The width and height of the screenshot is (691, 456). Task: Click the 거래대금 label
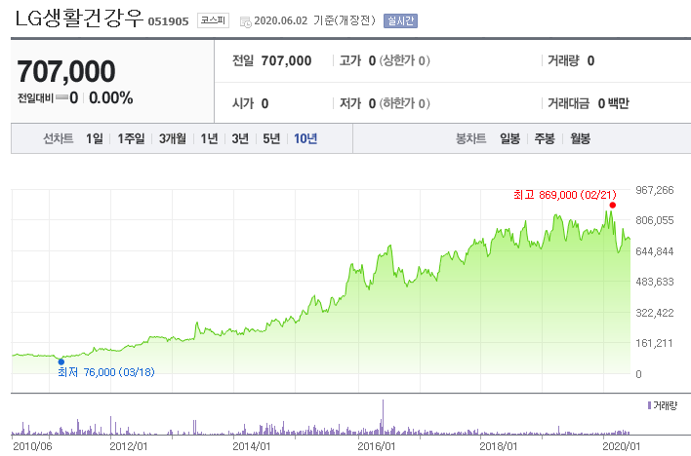[x=568, y=103]
